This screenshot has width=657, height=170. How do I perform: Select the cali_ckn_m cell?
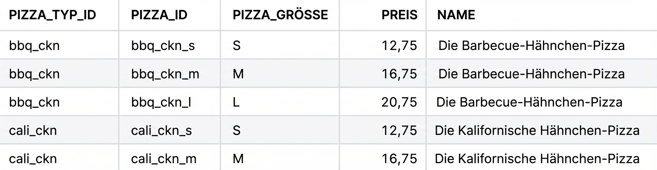tap(164, 159)
